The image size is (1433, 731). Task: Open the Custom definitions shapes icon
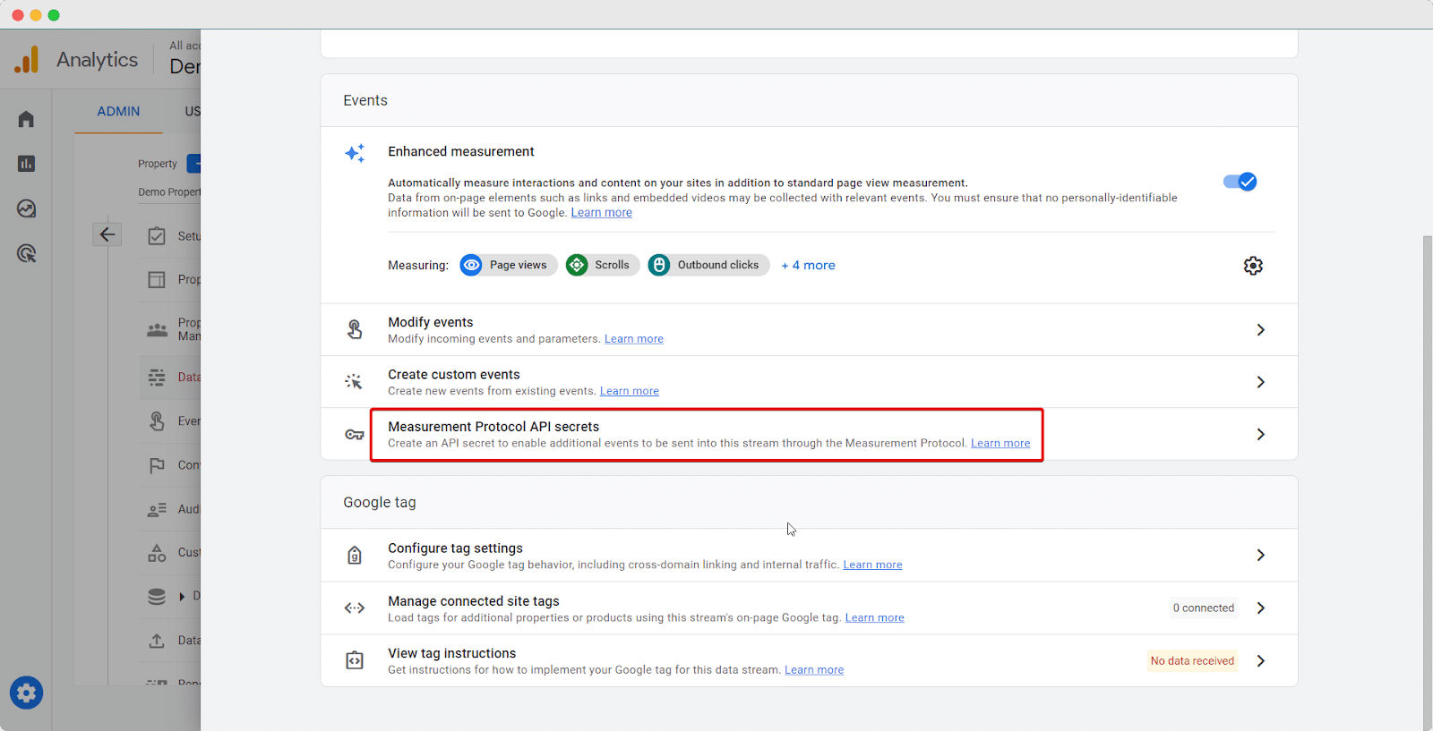[157, 553]
